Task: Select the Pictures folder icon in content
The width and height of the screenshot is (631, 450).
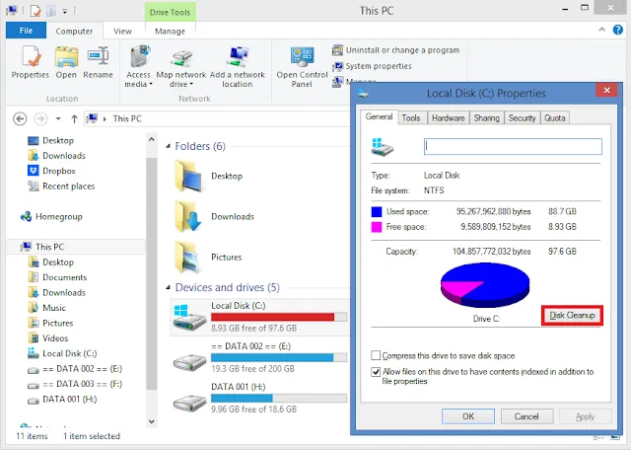Action: tap(187, 257)
